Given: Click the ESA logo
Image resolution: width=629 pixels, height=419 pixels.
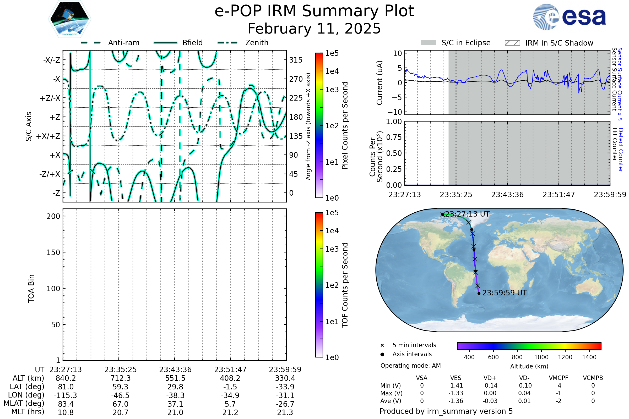Looking at the screenshot, I should [x=569, y=17].
